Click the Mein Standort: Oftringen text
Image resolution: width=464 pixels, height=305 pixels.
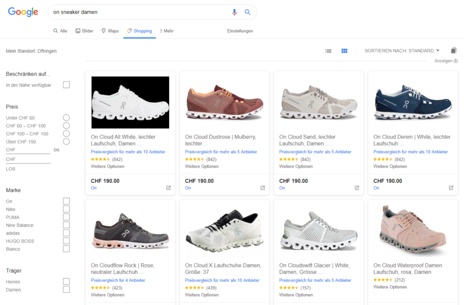tap(31, 51)
